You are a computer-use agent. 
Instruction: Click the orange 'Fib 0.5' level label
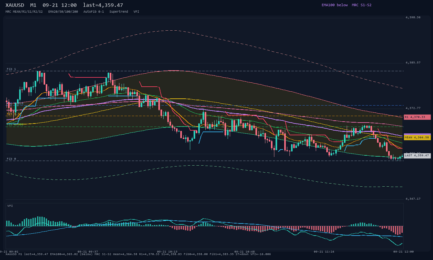point(13,114)
